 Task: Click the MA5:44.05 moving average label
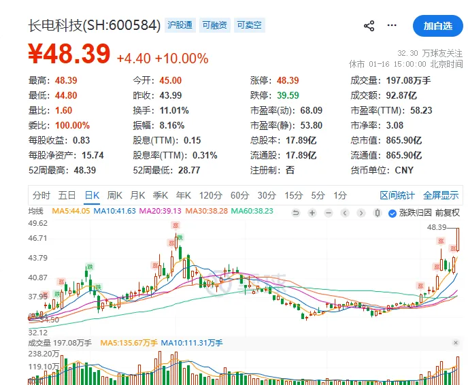coord(71,211)
